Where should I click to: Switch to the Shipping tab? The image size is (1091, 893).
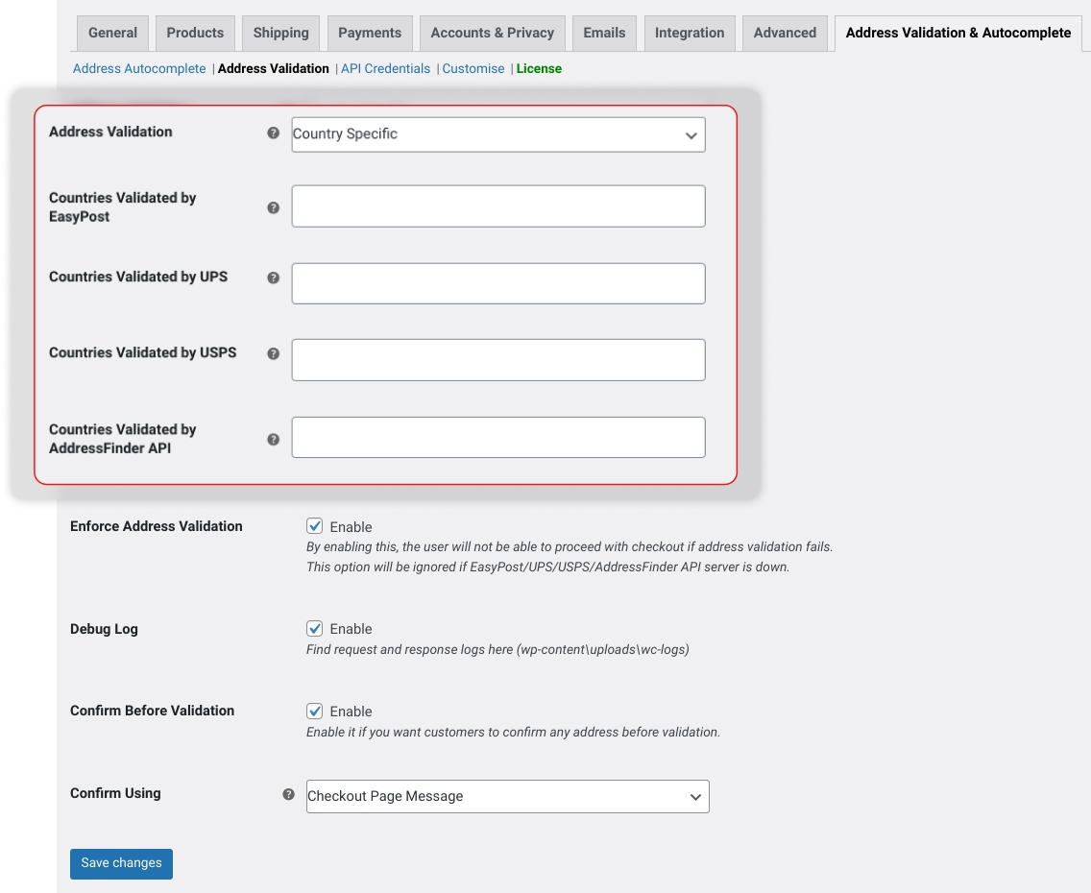pyautogui.click(x=280, y=33)
